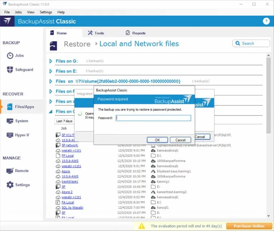Switch to the Reports tab
This screenshot has height=231, width=274.
(x=136, y=33)
